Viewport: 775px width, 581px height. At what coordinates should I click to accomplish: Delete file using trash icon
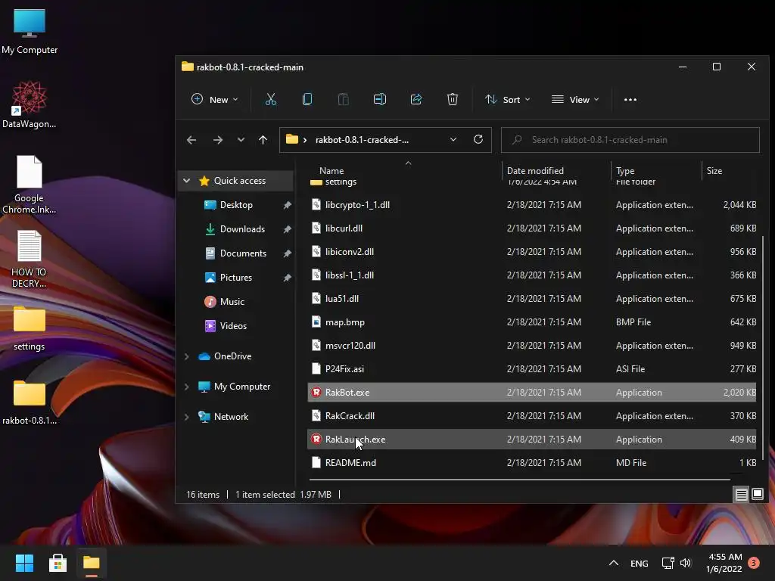pyautogui.click(x=453, y=100)
